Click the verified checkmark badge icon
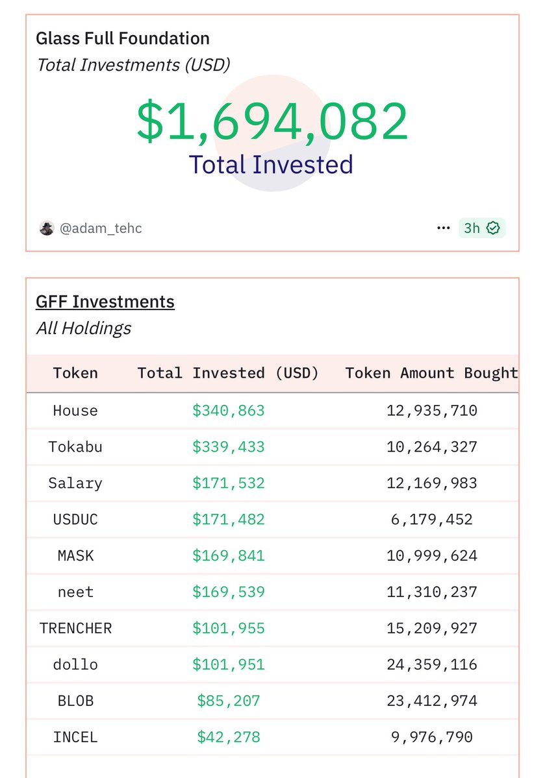This screenshot has width=545, height=778. (493, 228)
